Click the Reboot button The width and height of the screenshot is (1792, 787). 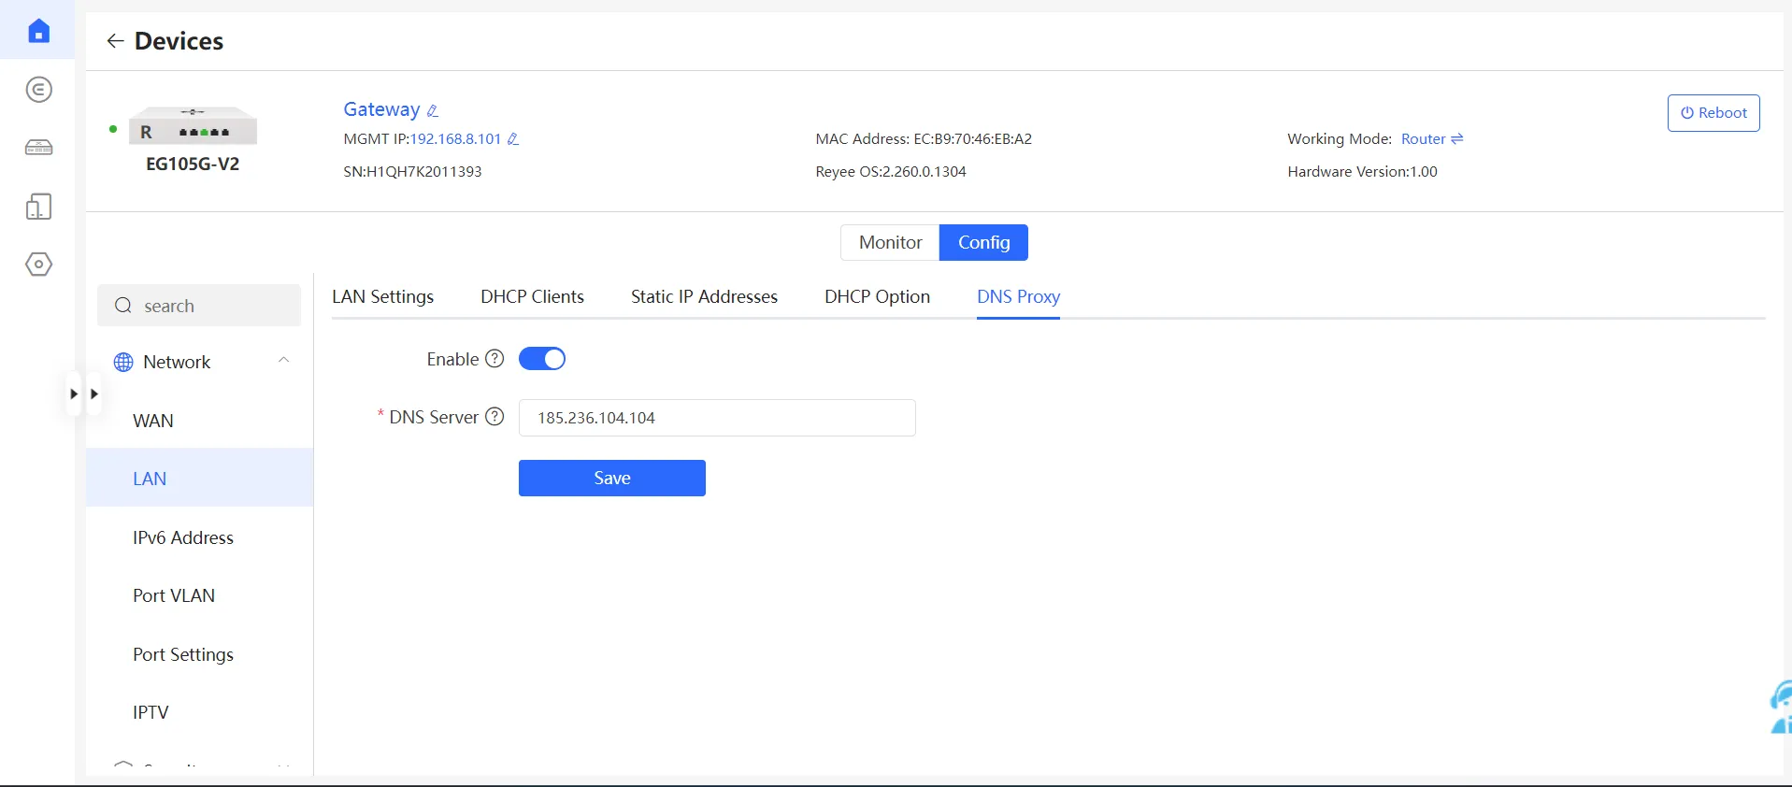(1713, 113)
